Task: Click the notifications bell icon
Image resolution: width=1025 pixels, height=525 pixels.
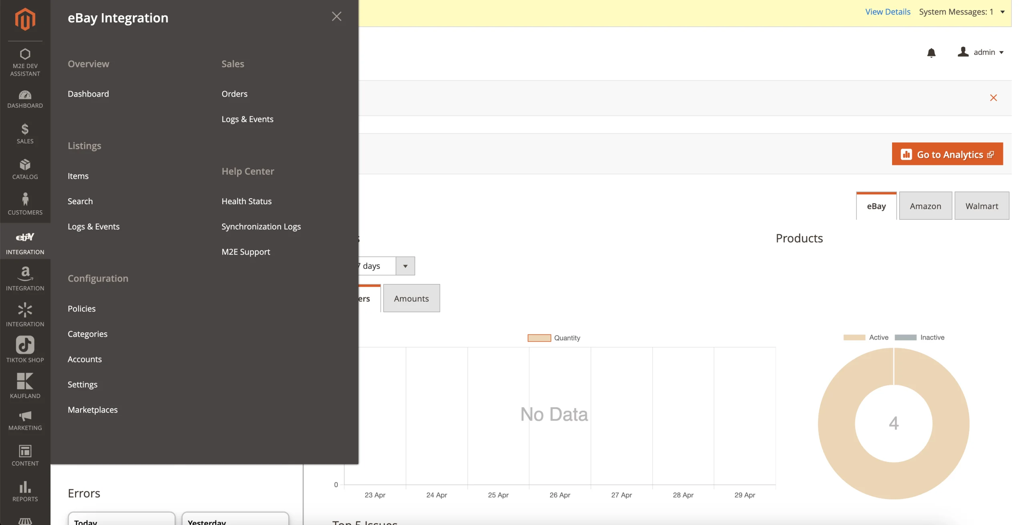Action: point(931,52)
